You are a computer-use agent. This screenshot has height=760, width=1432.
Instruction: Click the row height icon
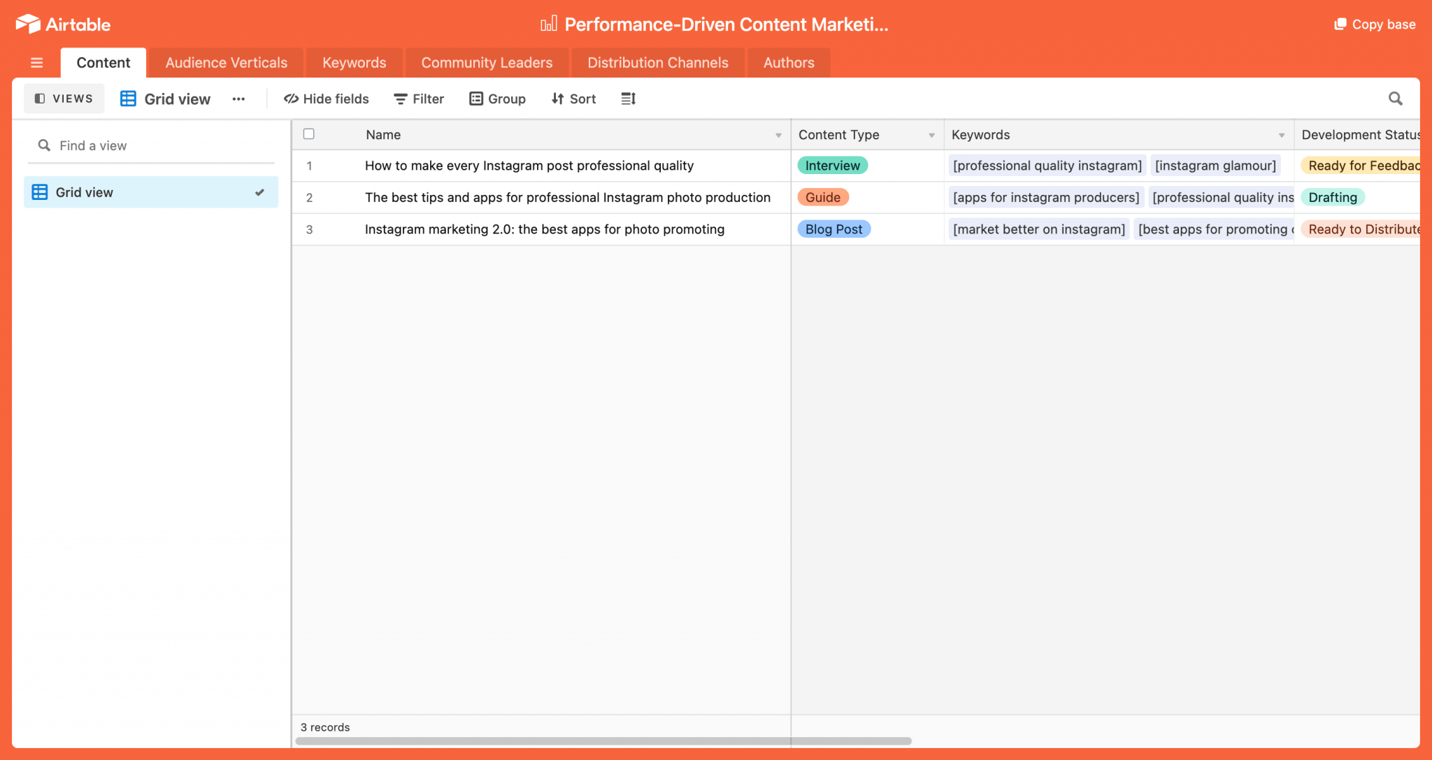click(x=628, y=99)
